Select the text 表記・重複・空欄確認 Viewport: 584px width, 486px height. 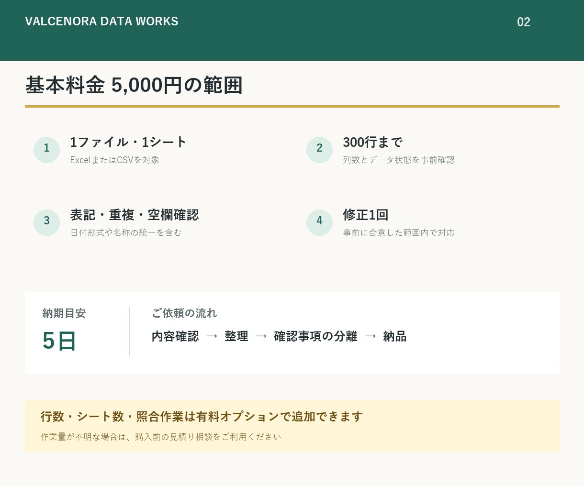tap(135, 215)
